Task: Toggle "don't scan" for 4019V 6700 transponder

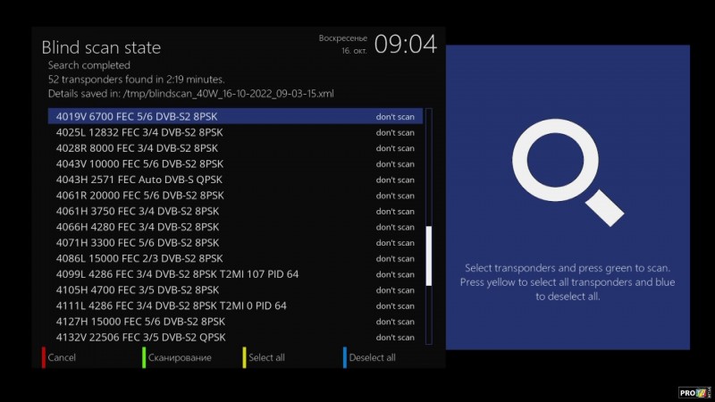Action: [x=394, y=116]
